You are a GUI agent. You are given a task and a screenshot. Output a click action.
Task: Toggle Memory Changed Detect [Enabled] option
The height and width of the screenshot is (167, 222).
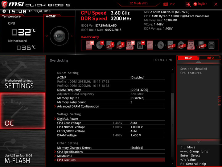(137, 148)
